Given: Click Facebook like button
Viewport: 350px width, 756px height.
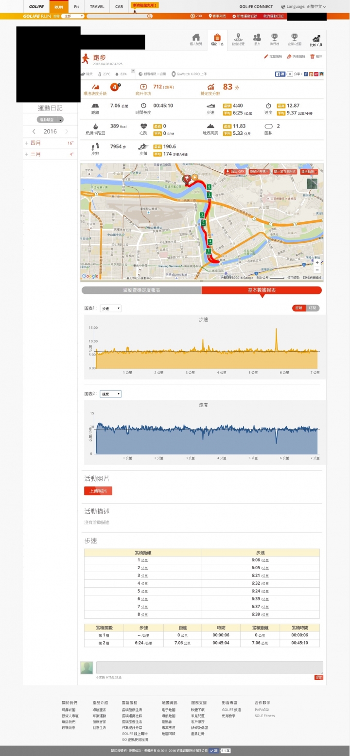Looking at the screenshot, I should click(x=280, y=74).
